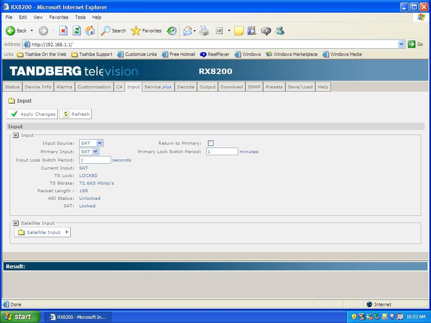This screenshot has width=431, height=323.
Task: Open the Mail toolbar icon
Action: (188, 31)
